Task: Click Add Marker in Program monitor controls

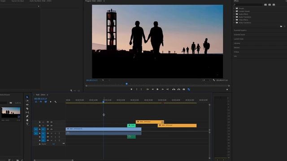Action: [x=131, y=89]
